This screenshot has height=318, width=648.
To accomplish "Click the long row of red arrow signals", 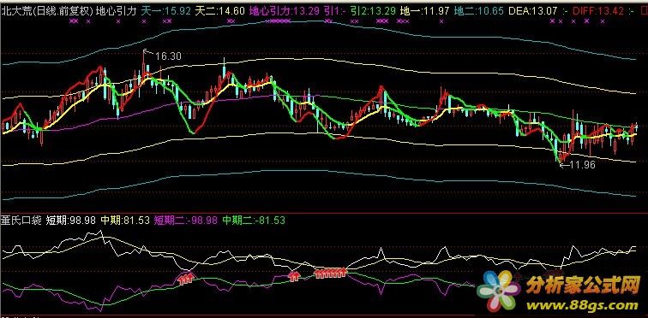I will [x=330, y=273].
